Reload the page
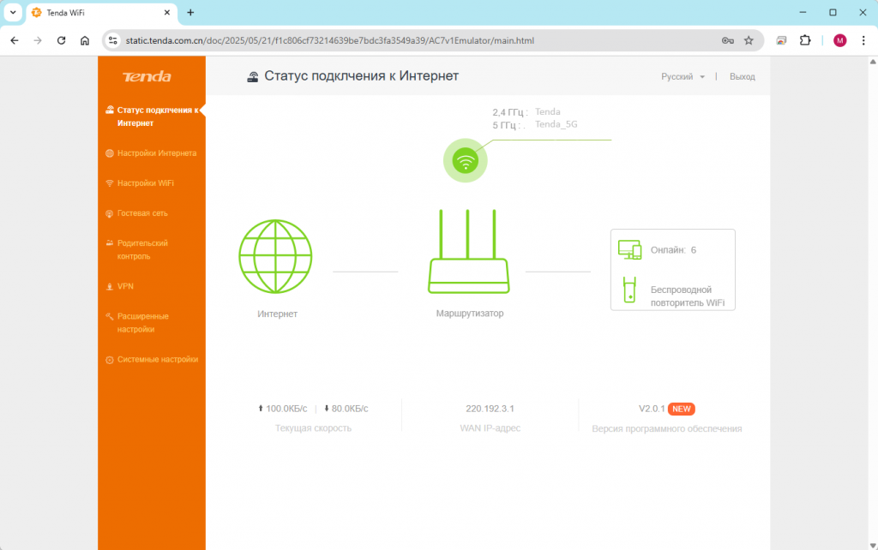Viewport: 878px width, 550px height. [x=61, y=40]
